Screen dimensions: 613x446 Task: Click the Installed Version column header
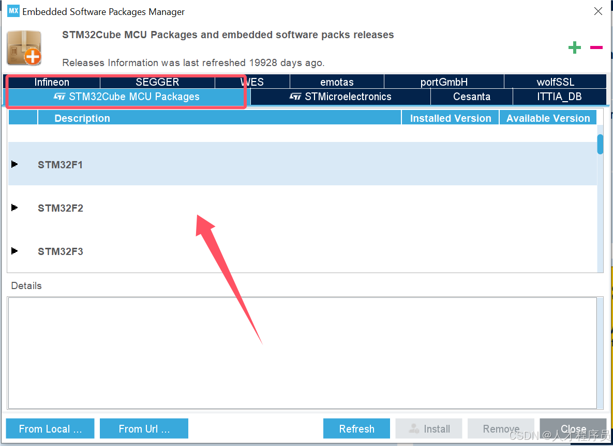click(451, 118)
